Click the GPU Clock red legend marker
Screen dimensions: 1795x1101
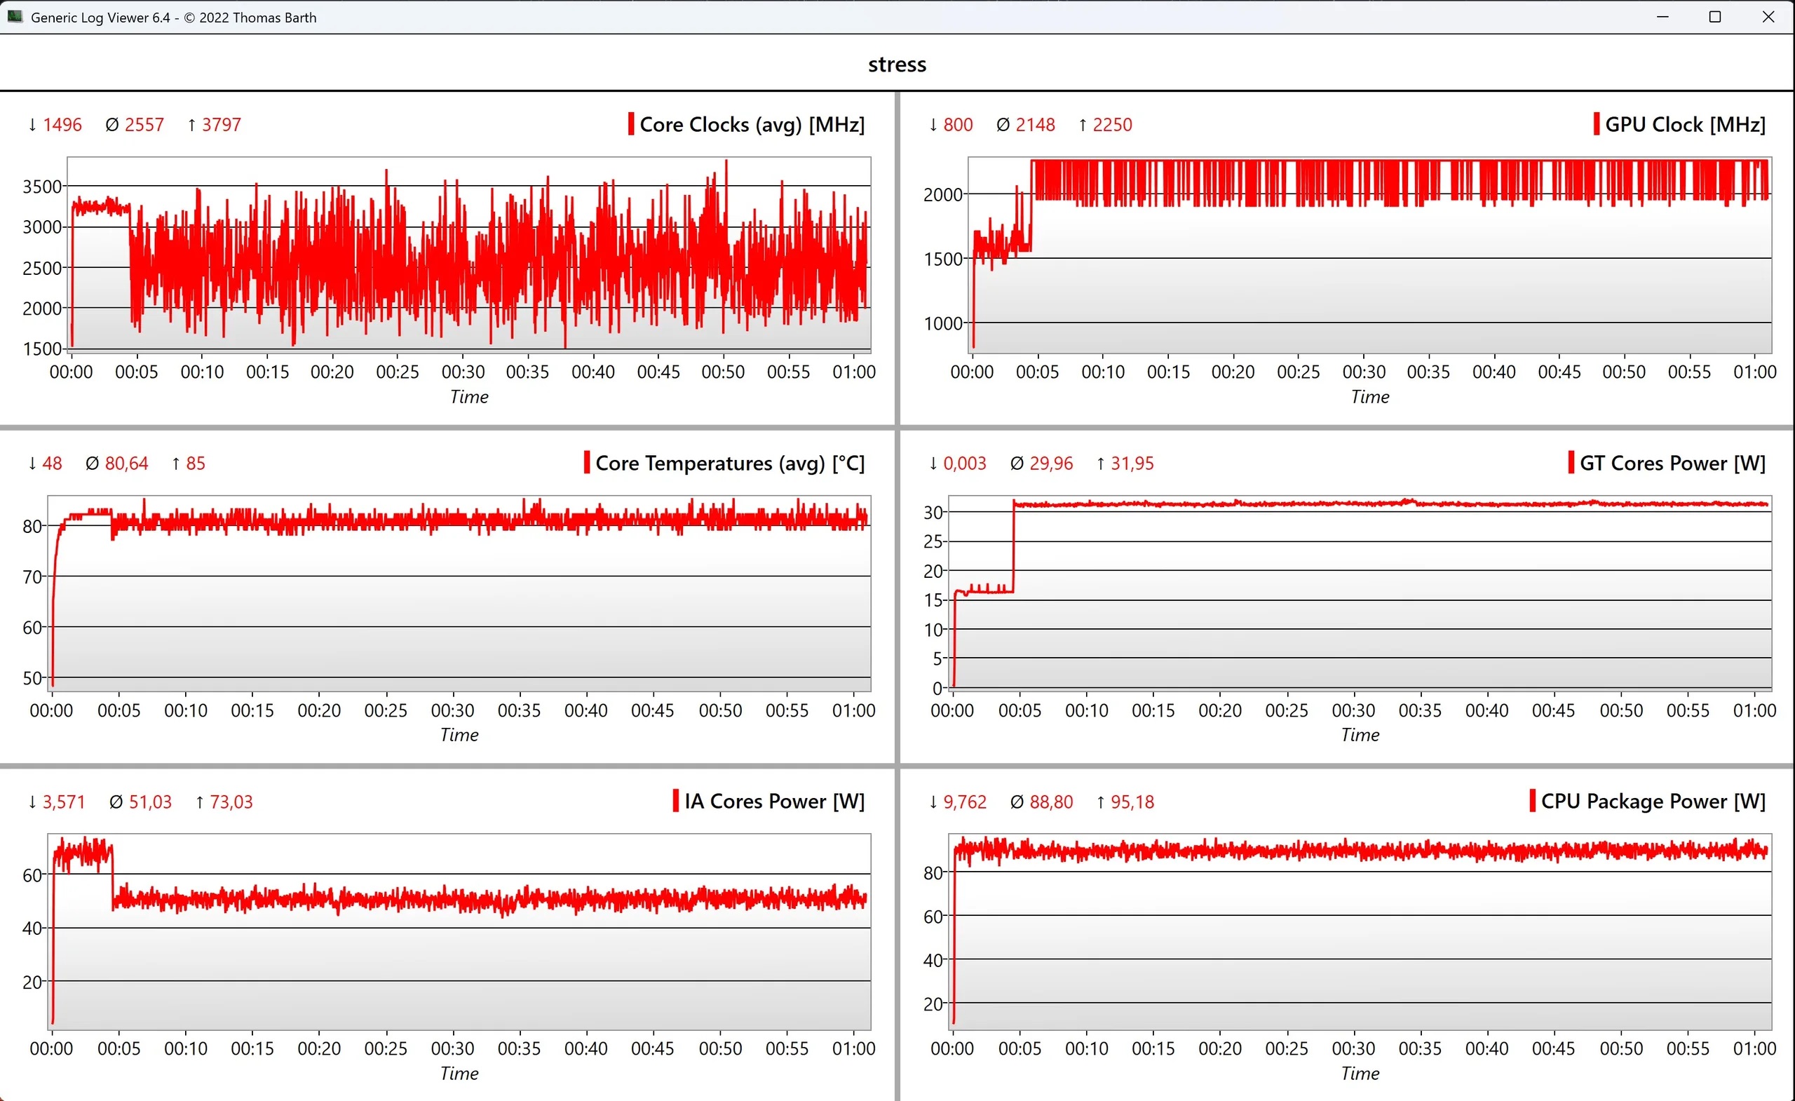pos(1596,124)
